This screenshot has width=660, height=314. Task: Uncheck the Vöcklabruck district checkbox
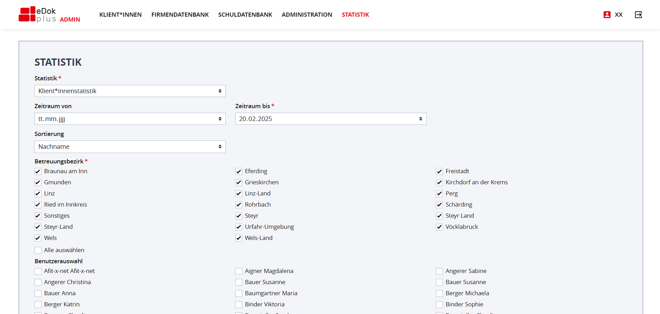[x=439, y=227]
